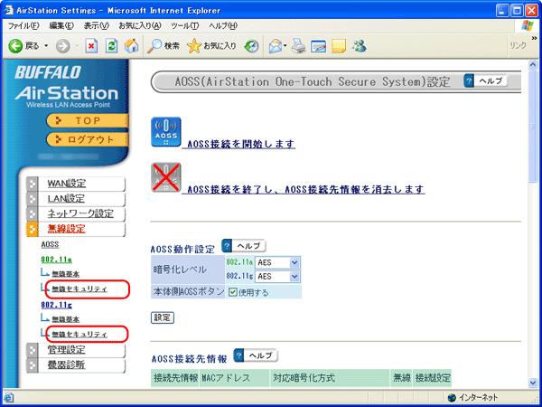
Task: Open the Back button history dropdown arrow
Action: click(x=46, y=46)
